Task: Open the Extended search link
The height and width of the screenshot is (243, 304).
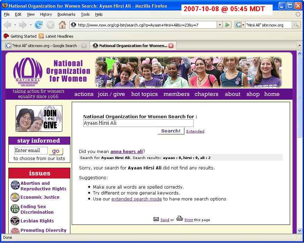Action: click(x=195, y=131)
